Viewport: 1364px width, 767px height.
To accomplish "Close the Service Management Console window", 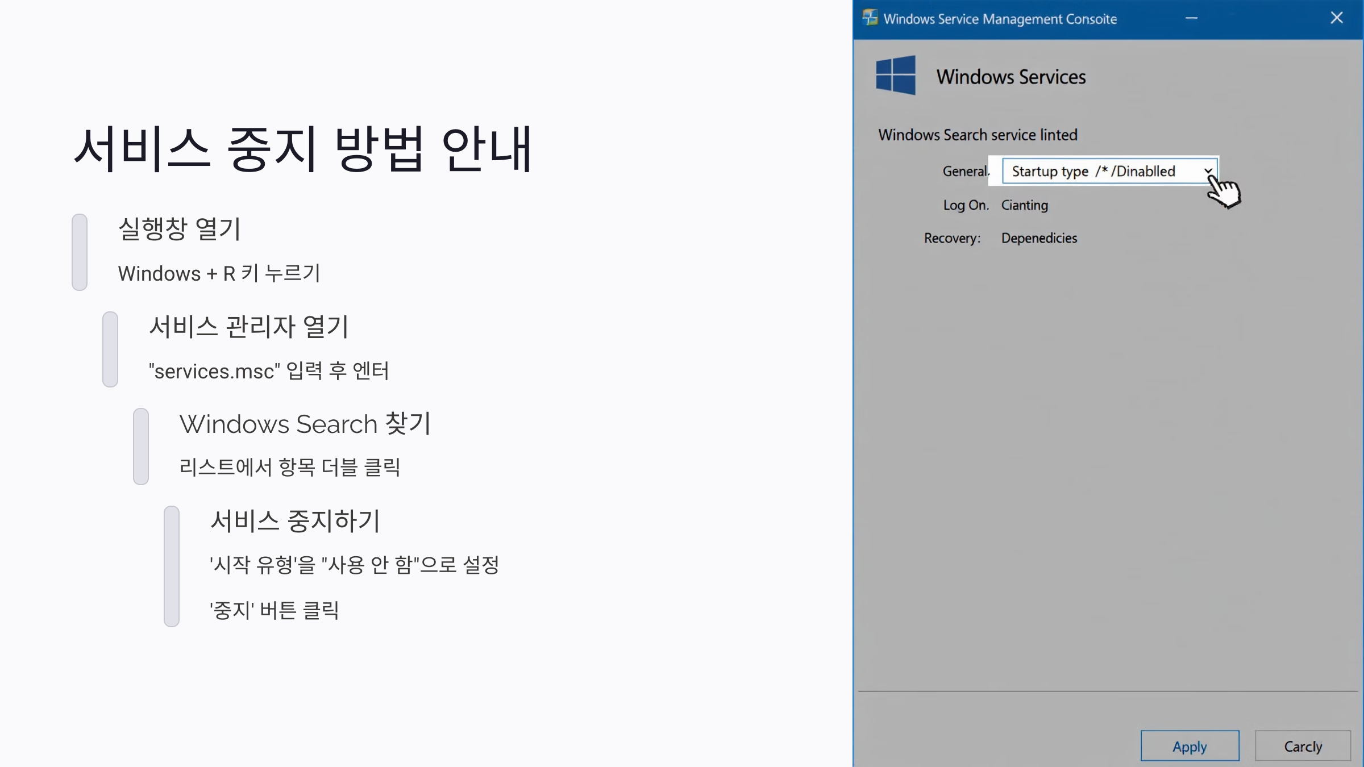I will tap(1337, 18).
